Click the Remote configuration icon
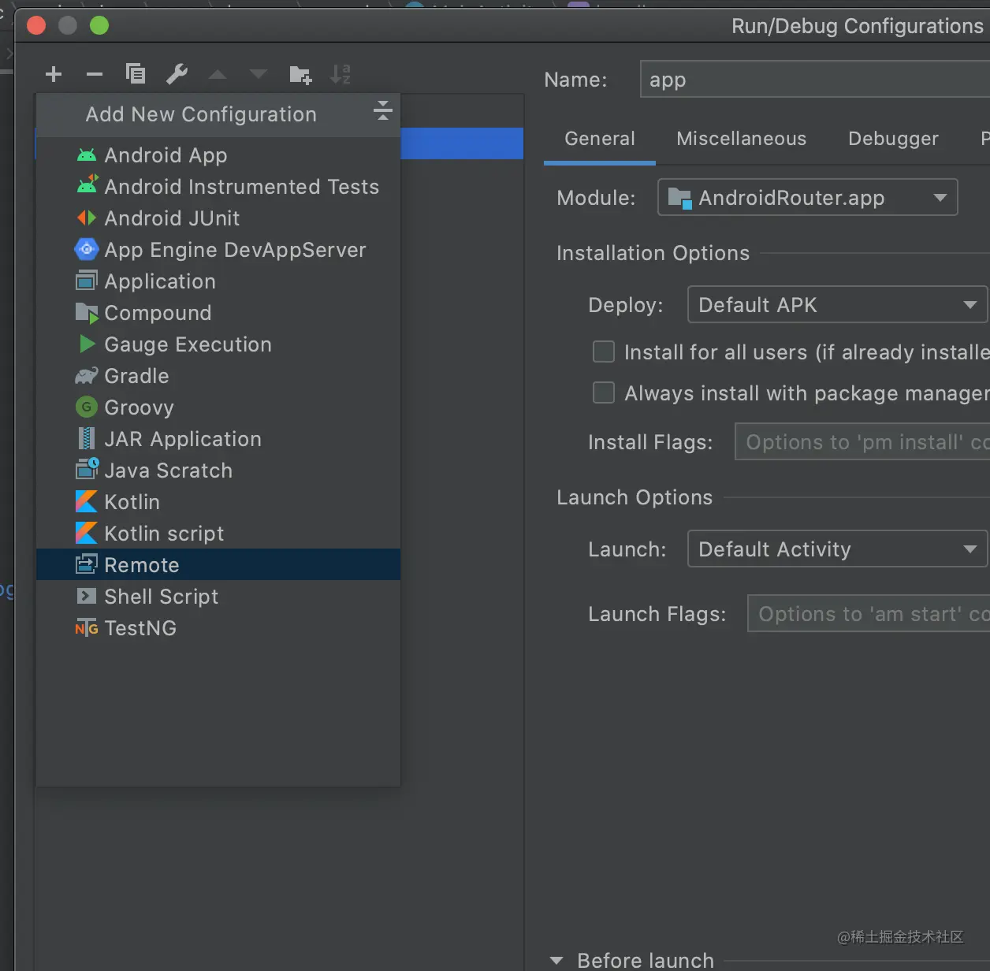This screenshot has width=990, height=971. [x=87, y=564]
